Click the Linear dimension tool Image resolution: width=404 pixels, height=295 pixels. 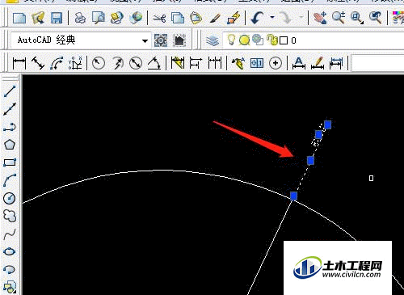coord(19,64)
